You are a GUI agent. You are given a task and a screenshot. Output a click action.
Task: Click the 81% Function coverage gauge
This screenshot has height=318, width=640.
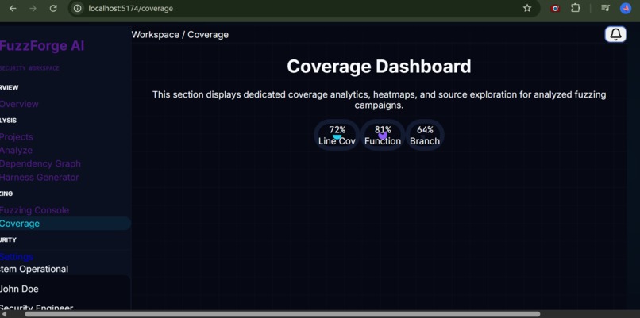coord(383,135)
